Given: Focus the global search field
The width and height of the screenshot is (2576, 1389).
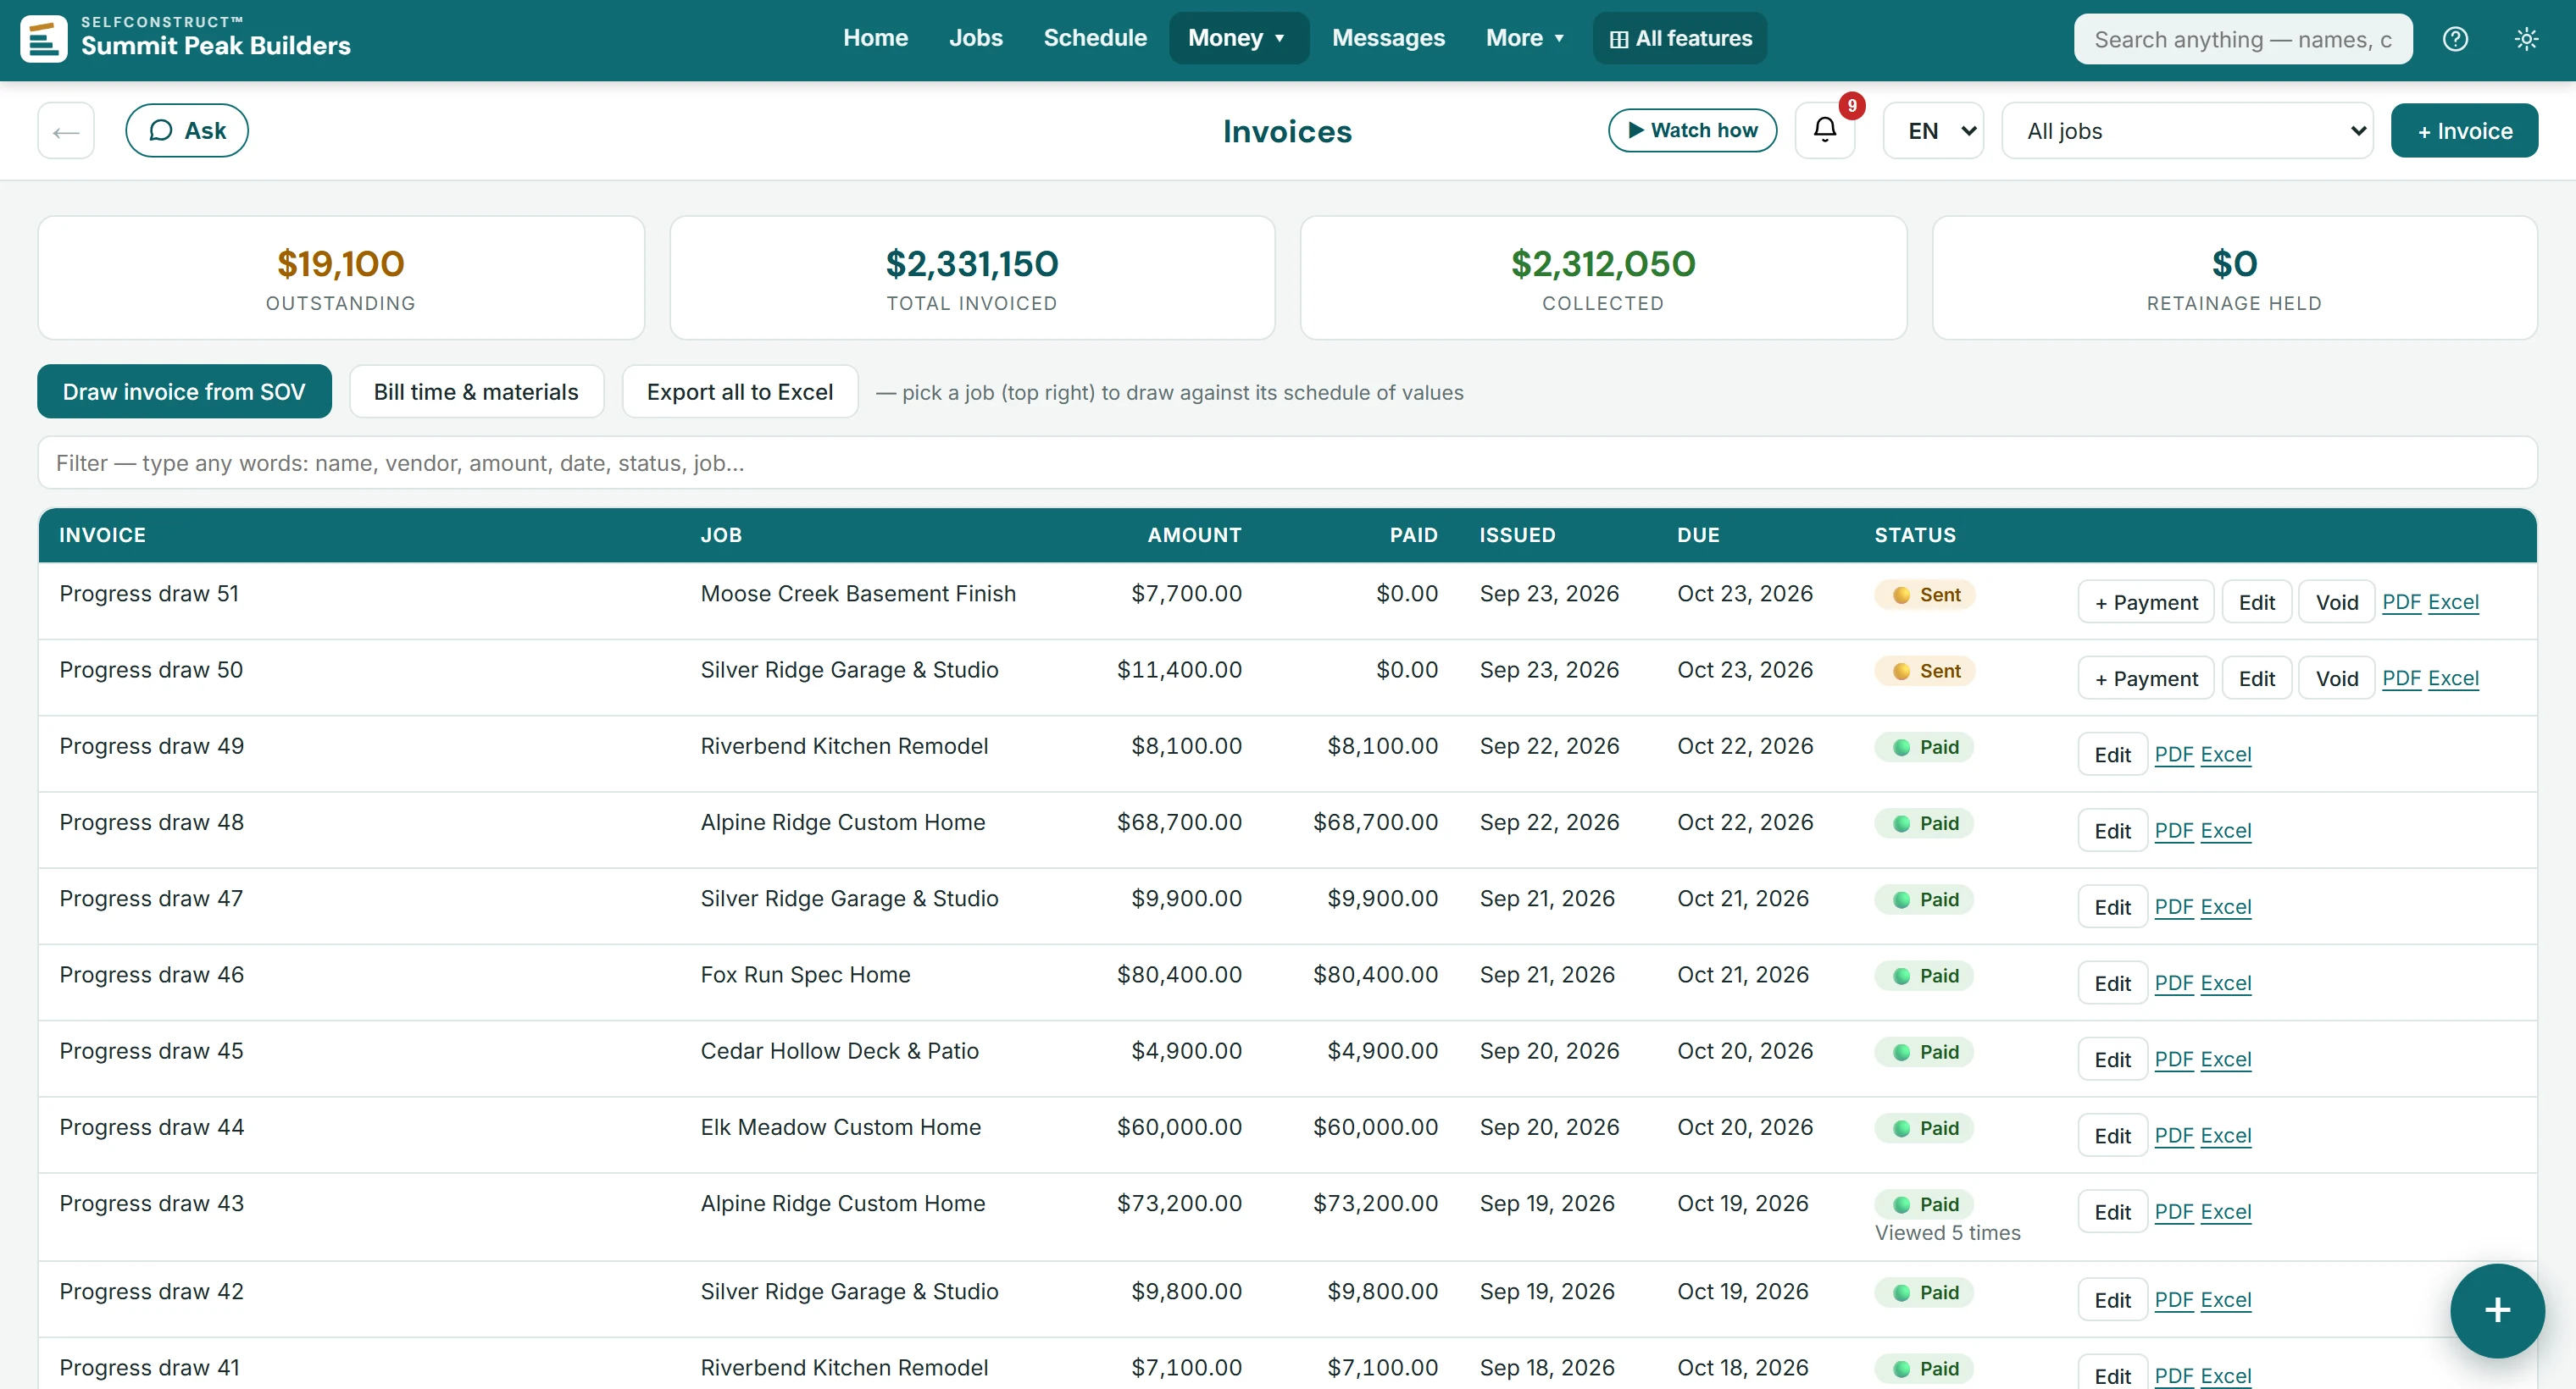Looking at the screenshot, I should 2243,39.
